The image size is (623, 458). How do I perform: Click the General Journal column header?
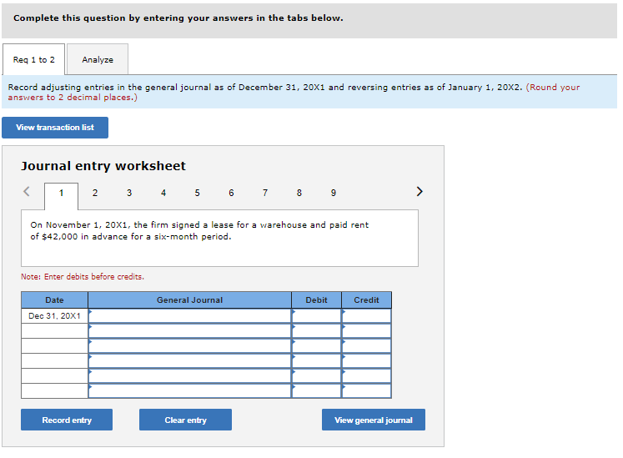190,300
